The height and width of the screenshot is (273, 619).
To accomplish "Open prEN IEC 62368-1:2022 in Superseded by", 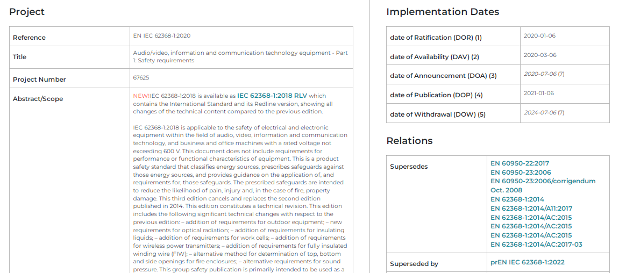I will [x=528, y=262].
